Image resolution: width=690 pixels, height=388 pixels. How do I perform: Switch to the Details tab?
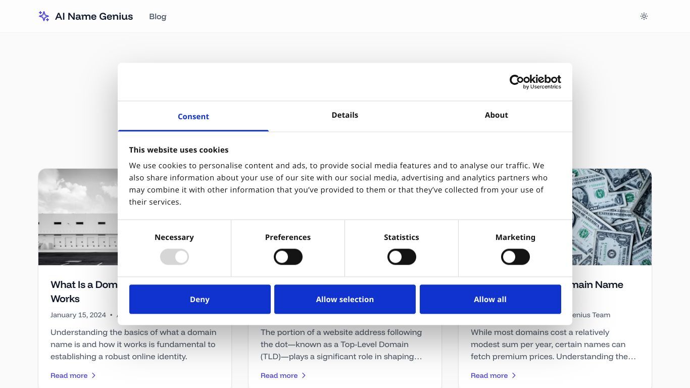[345, 116]
